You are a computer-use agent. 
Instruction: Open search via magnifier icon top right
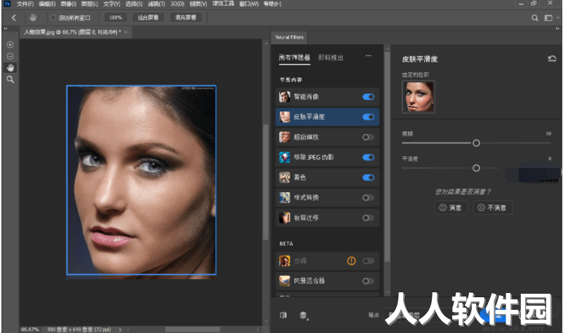pyautogui.click(x=535, y=18)
